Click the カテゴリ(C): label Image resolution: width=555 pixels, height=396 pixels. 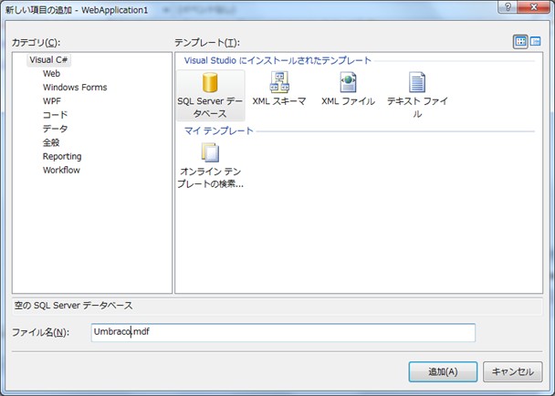[x=37, y=43]
